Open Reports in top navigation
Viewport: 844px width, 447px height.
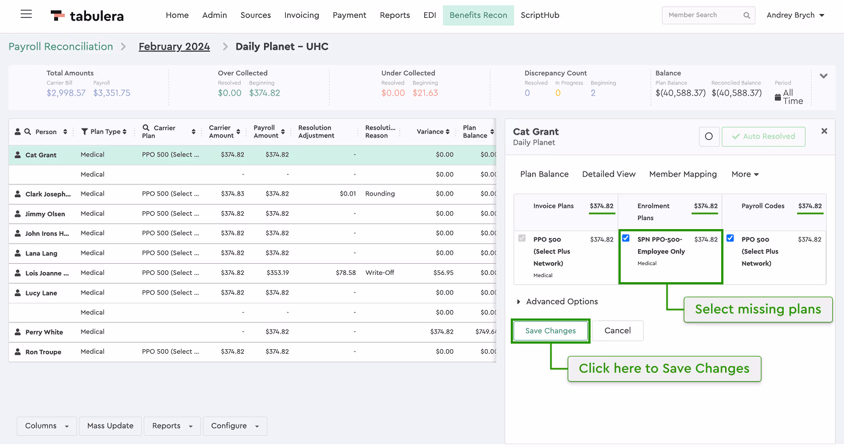tap(395, 15)
